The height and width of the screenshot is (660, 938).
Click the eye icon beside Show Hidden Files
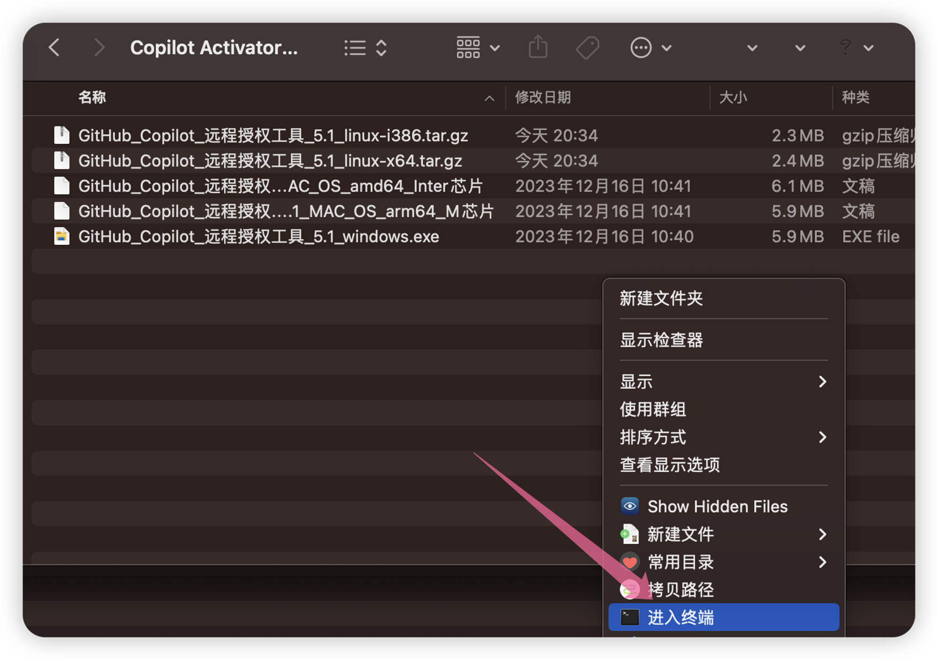(629, 506)
